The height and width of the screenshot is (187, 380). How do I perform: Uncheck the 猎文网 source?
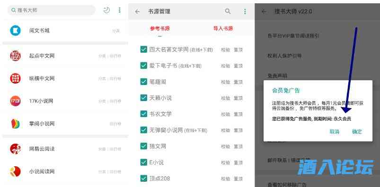[144, 146]
